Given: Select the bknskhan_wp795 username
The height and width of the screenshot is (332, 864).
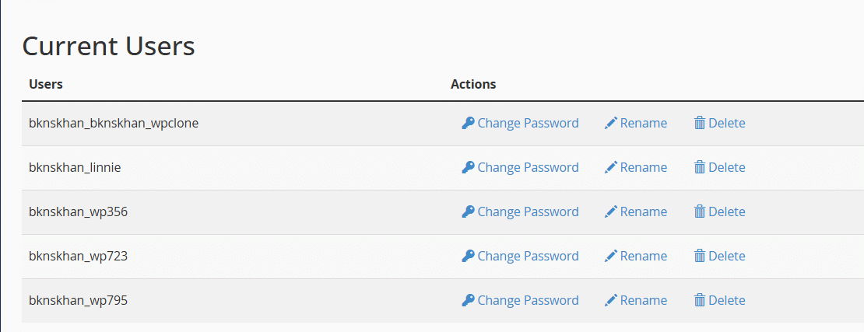Looking at the screenshot, I should 79,301.
